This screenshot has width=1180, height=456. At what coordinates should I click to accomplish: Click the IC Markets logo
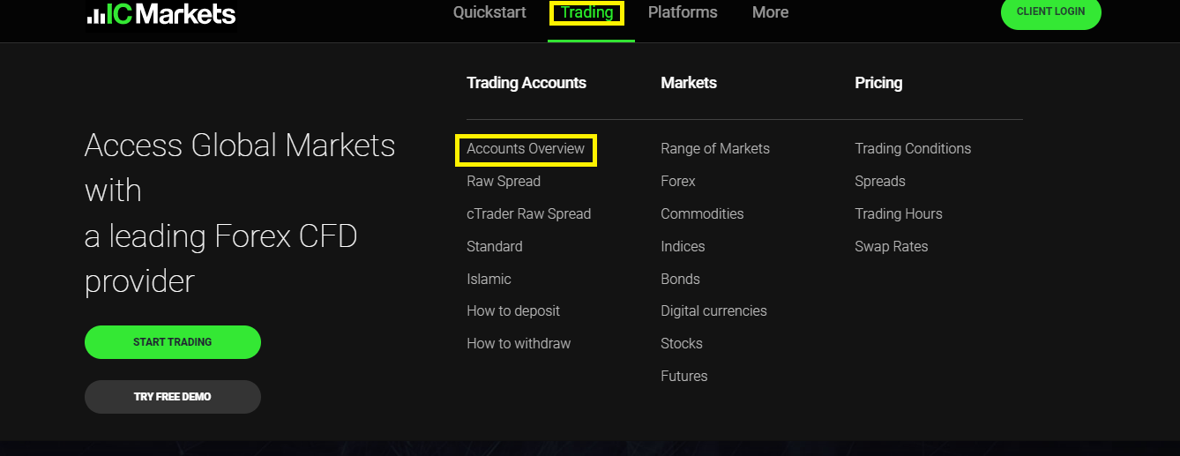point(161,14)
